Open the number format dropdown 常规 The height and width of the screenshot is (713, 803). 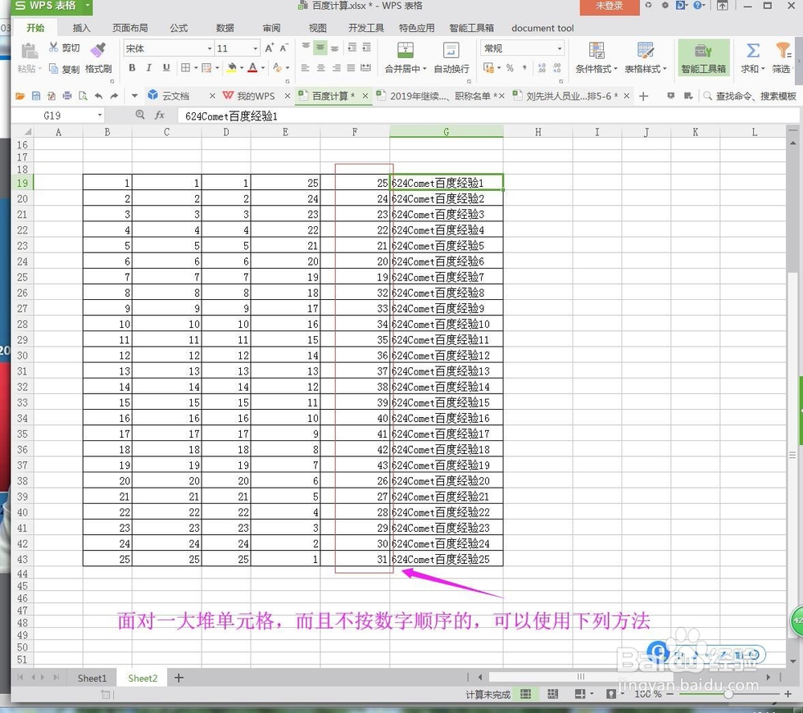(559, 48)
